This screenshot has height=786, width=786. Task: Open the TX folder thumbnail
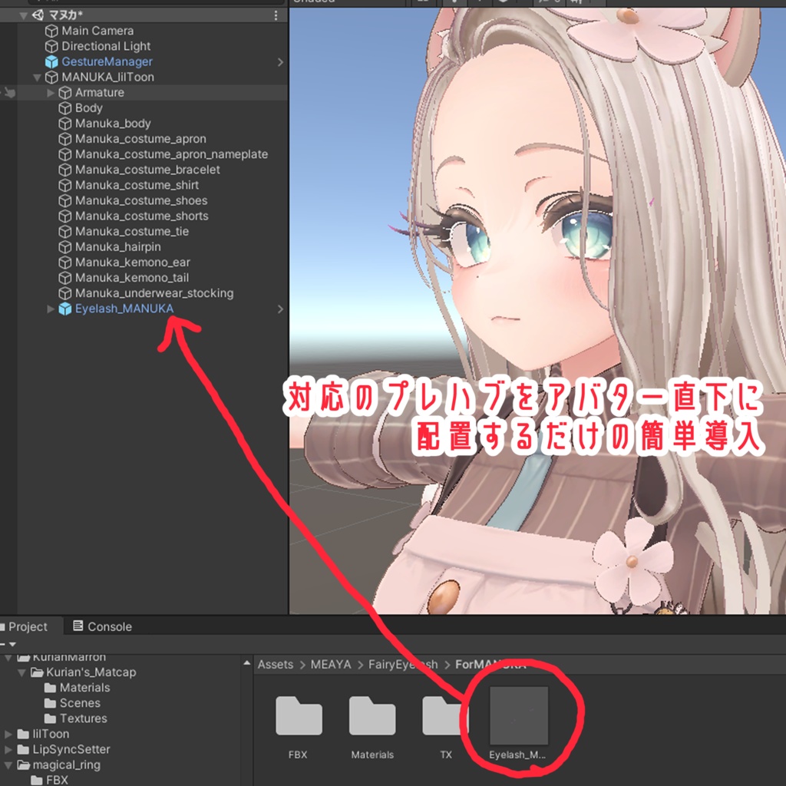click(446, 717)
